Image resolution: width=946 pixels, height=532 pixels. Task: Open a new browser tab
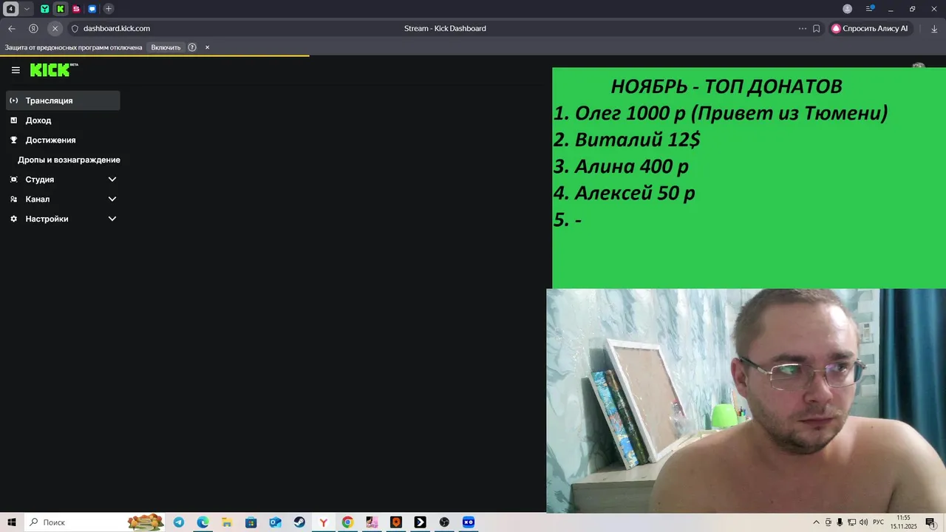click(x=109, y=9)
